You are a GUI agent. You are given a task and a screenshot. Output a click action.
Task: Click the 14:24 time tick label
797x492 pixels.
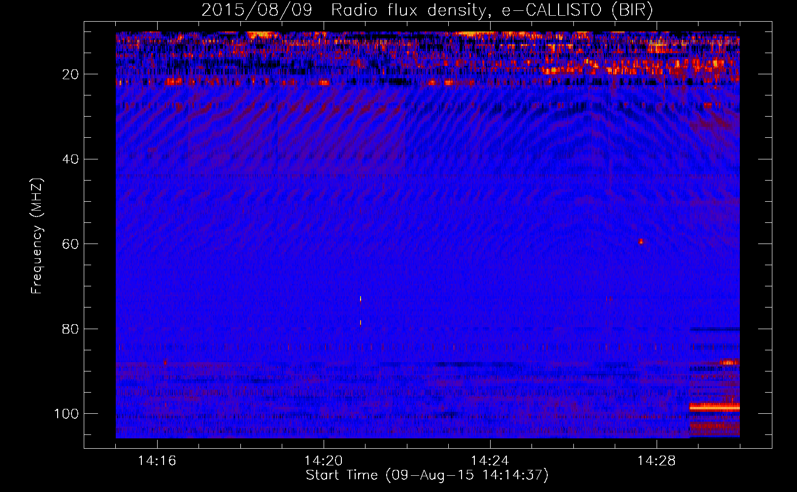[x=490, y=461]
